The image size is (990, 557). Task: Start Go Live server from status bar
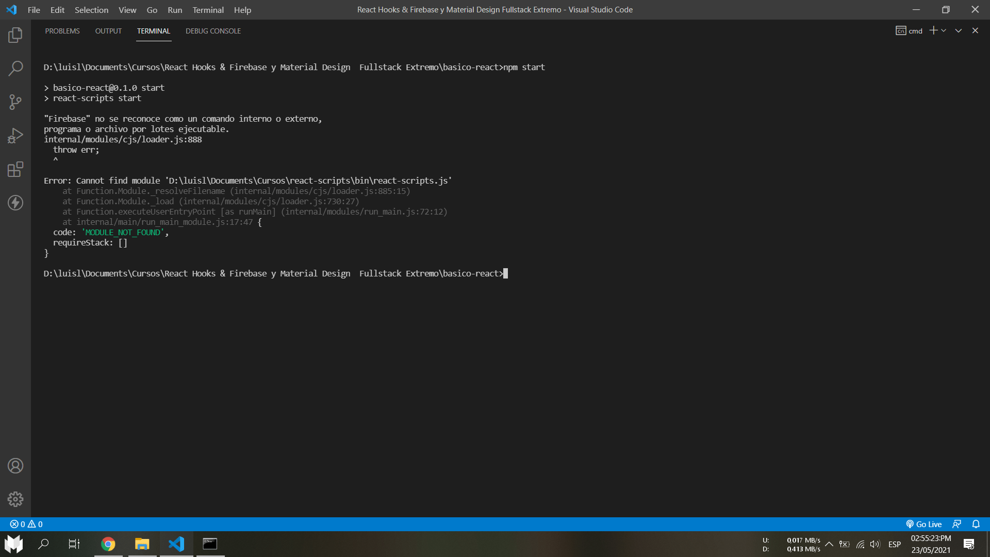point(923,524)
